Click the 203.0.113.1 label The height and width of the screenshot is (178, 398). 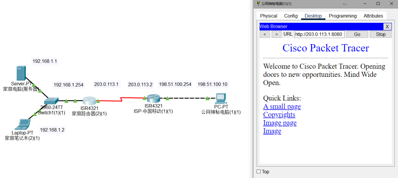pyautogui.click(x=106, y=84)
